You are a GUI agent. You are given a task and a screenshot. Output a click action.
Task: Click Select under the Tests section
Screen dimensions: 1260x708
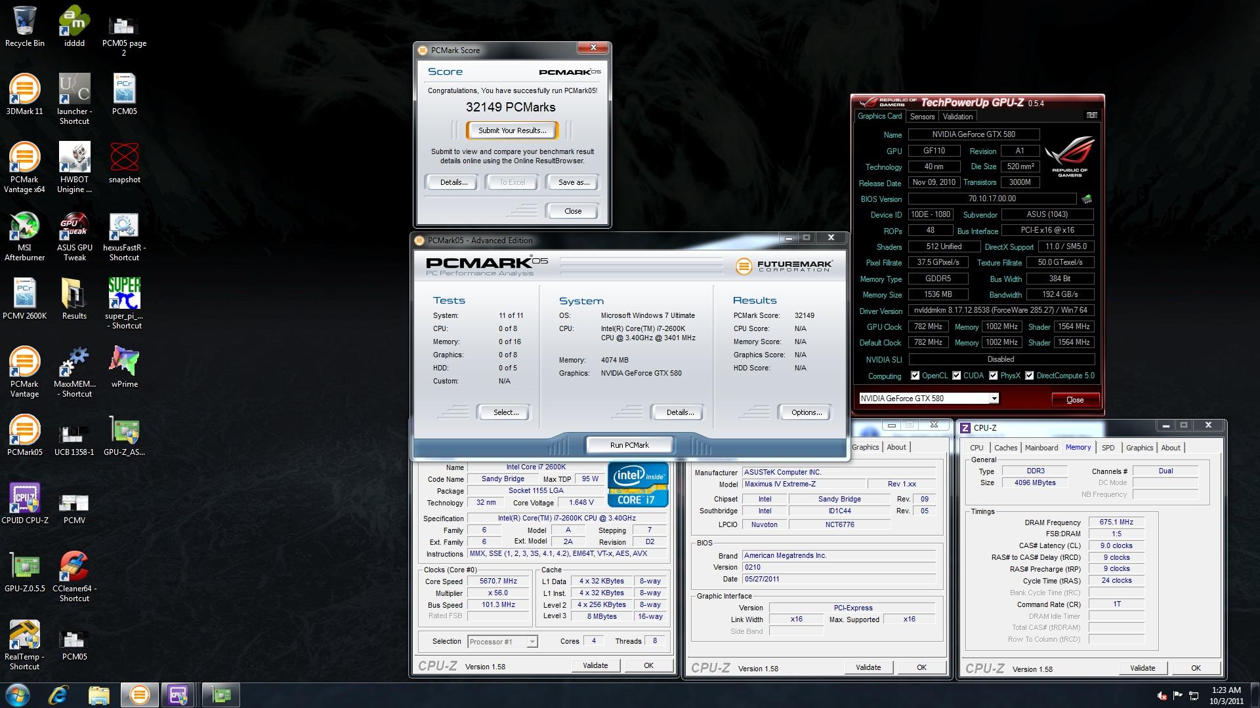point(505,412)
